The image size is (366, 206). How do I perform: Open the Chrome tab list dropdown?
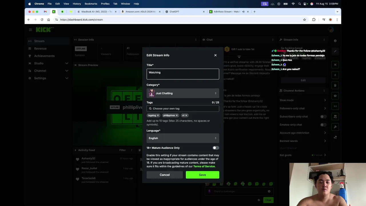(337, 12)
